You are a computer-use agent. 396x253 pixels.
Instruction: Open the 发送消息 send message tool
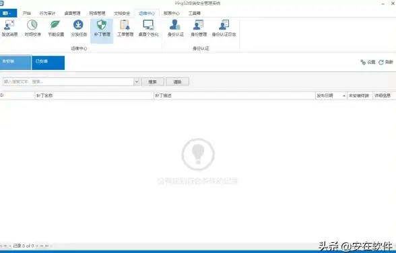point(9,28)
